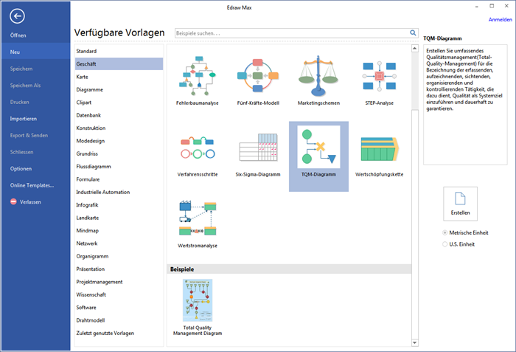Click the scrollbar down arrow in templates
The height and width of the screenshot is (352, 516).
tap(414, 342)
